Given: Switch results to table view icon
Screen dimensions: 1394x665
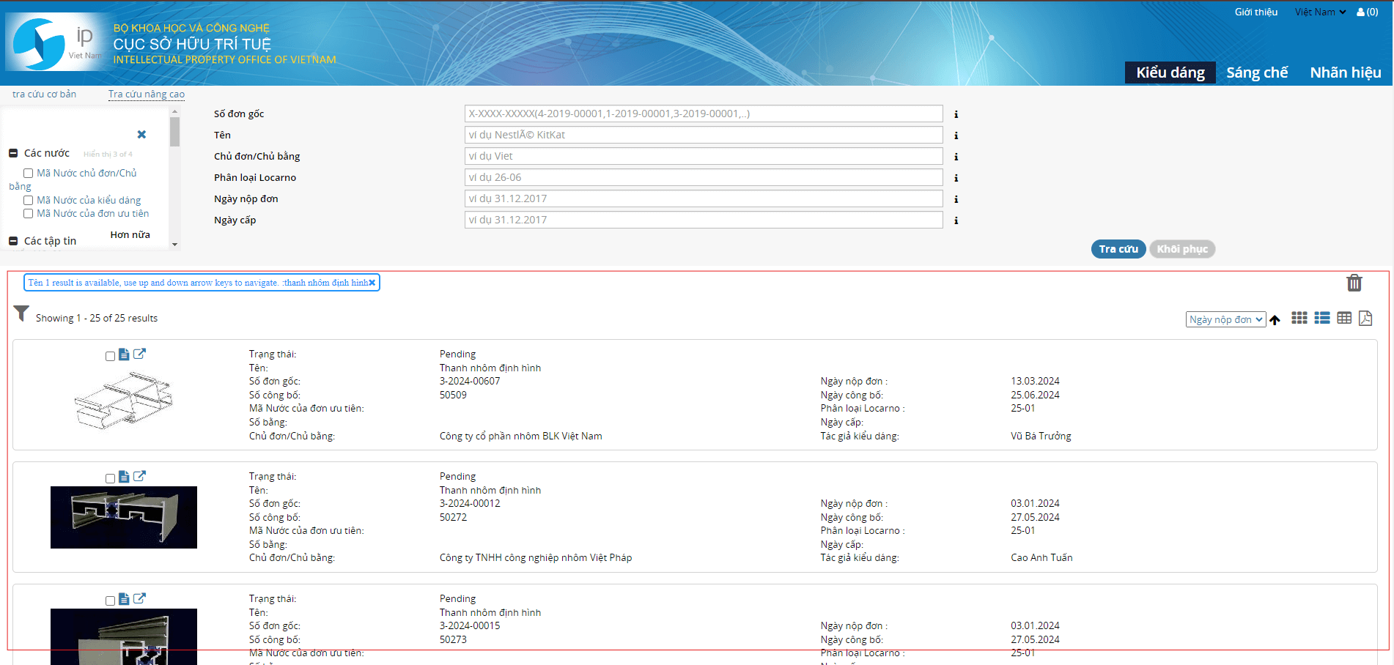Looking at the screenshot, I should 1343,318.
